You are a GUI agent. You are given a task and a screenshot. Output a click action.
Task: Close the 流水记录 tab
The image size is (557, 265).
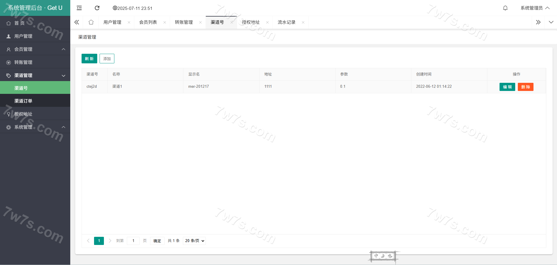point(303,22)
